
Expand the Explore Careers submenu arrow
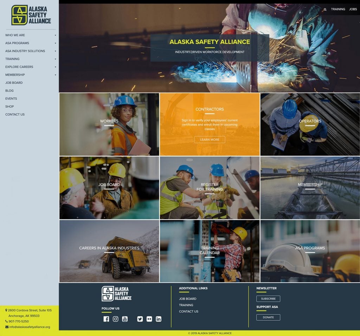click(x=55, y=67)
